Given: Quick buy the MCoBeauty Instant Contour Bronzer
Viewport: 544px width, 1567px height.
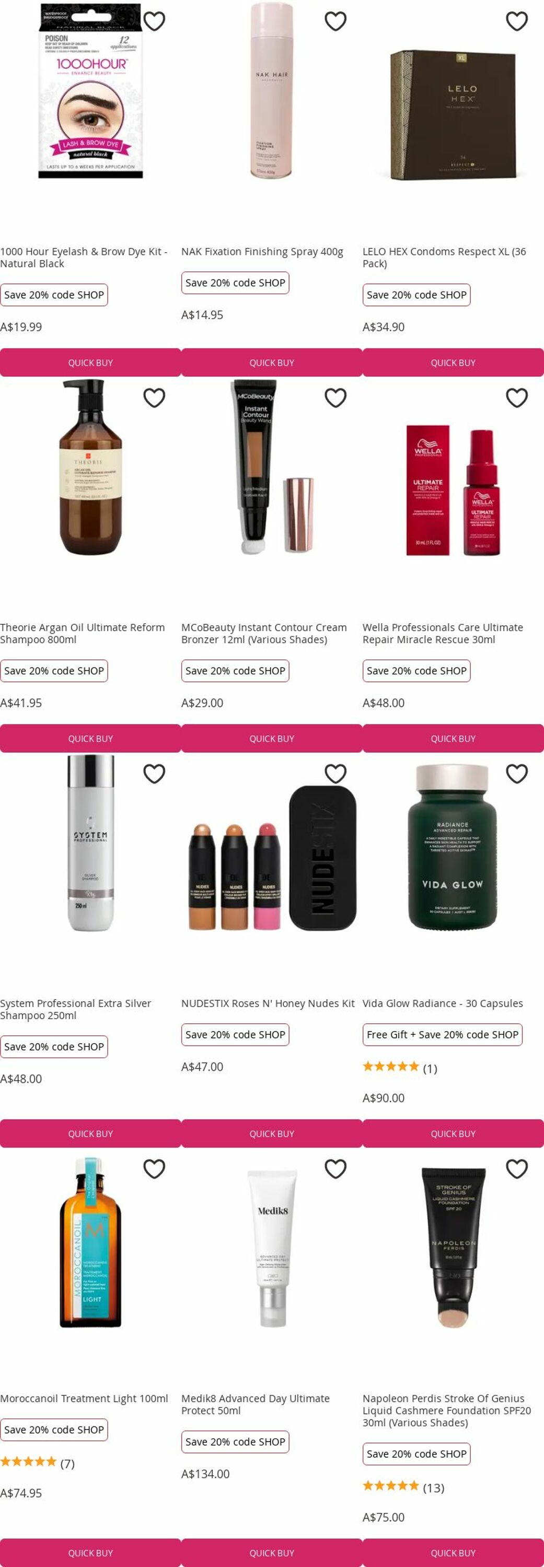Looking at the screenshot, I should coord(272,739).
